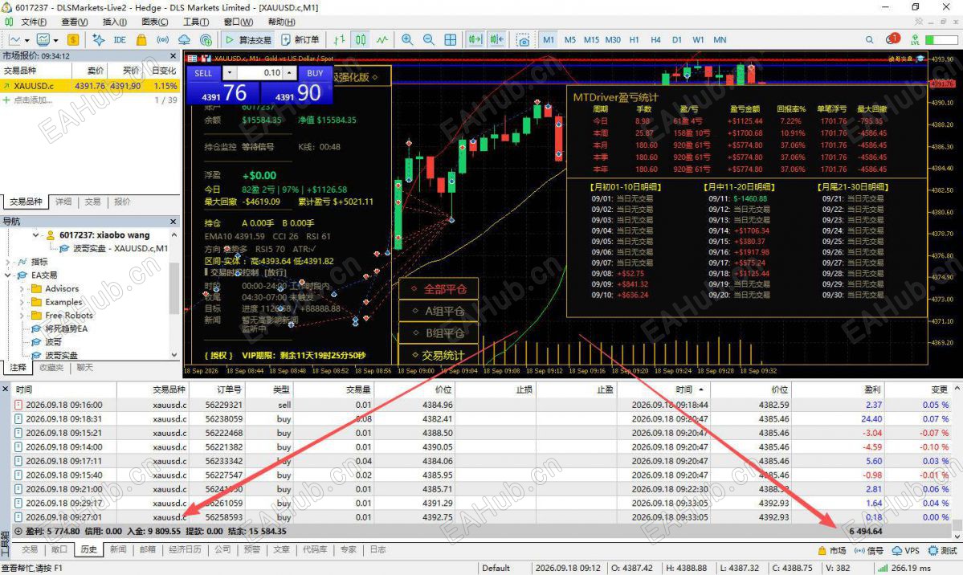
Task: Toggle 算法交易 algo trading
Action: point(248,40)
